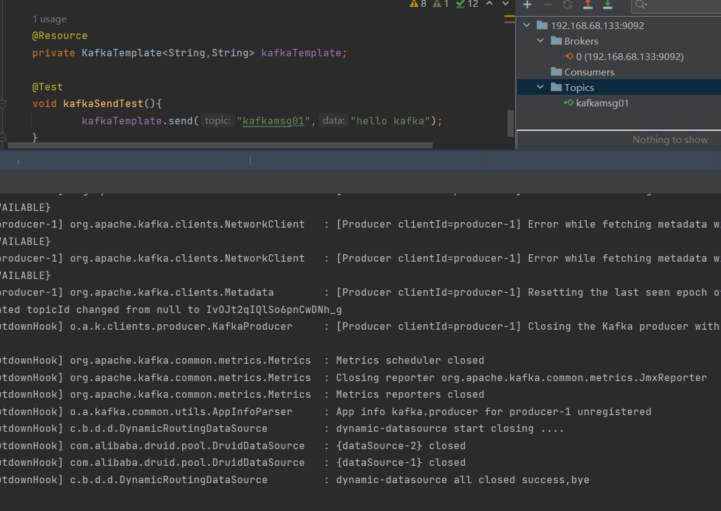Click the search field in Kafka panel
Screen dimensions: 721x511
pyautogui.click(x=681, y=5)
